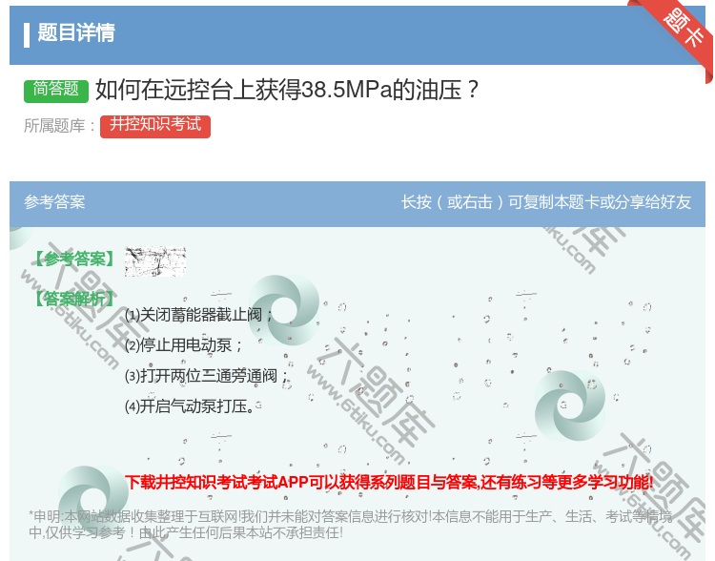
Task: Select step (3)打开两位三通旁通阀
Action: (207, 376)
